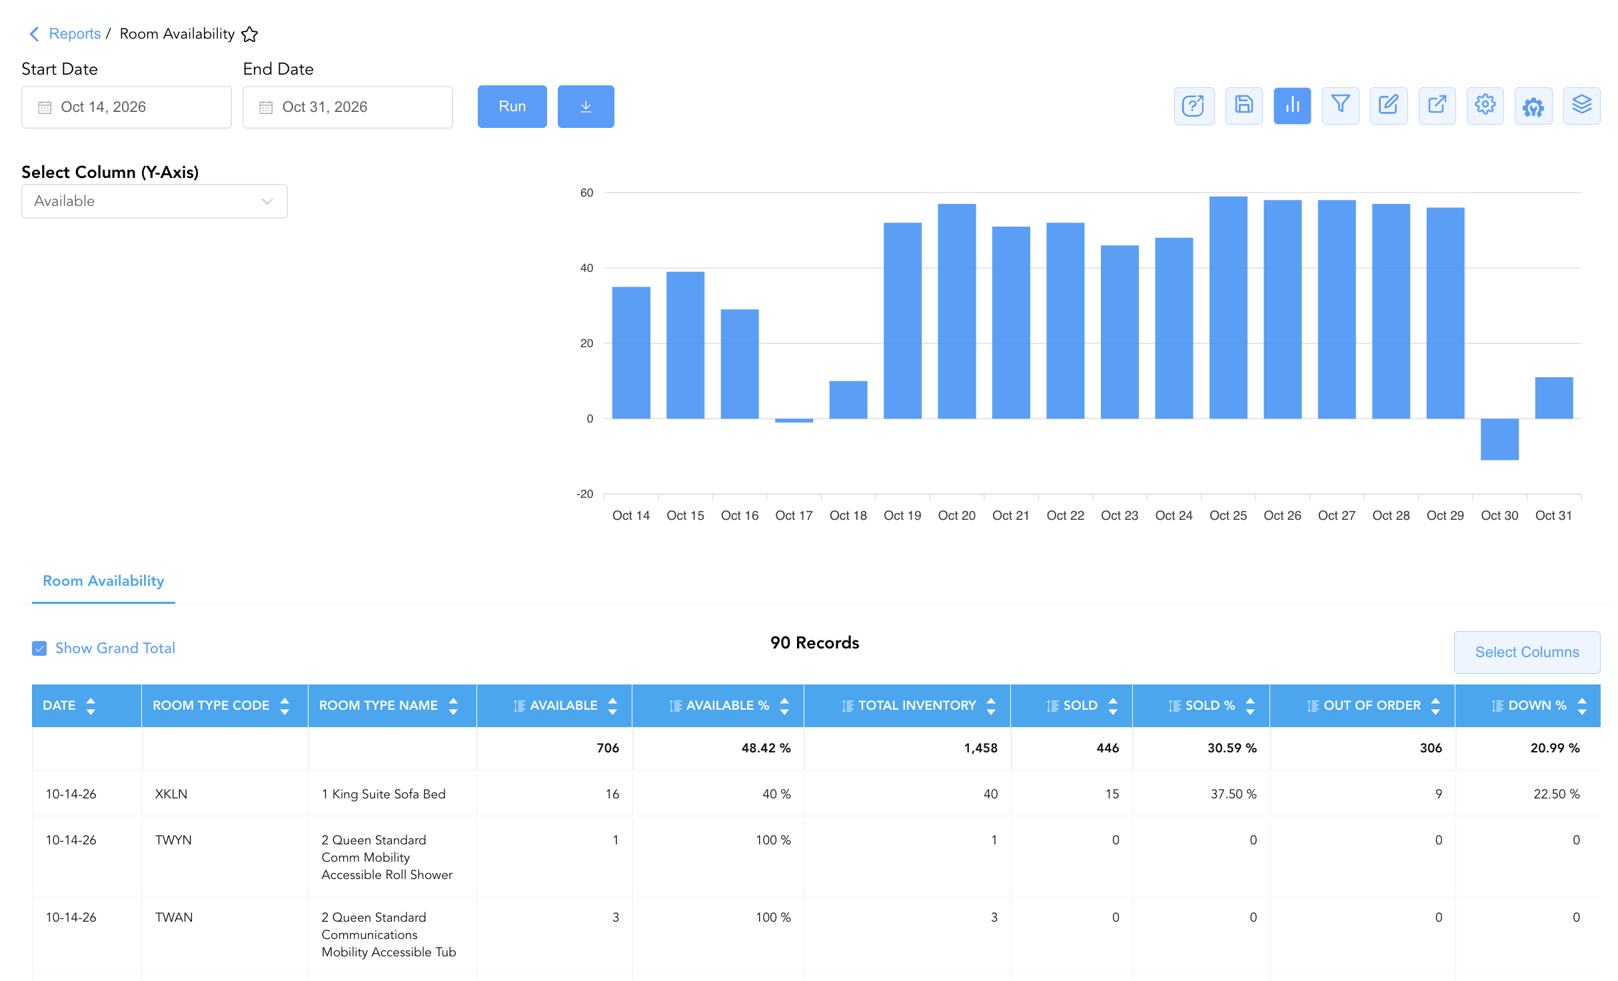
Task: Sort by the DATE column arrows
Action: tap(91, 706)
